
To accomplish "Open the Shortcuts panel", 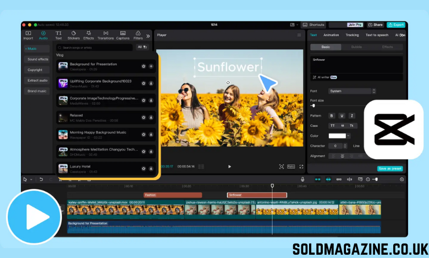I will click(313, 25).
